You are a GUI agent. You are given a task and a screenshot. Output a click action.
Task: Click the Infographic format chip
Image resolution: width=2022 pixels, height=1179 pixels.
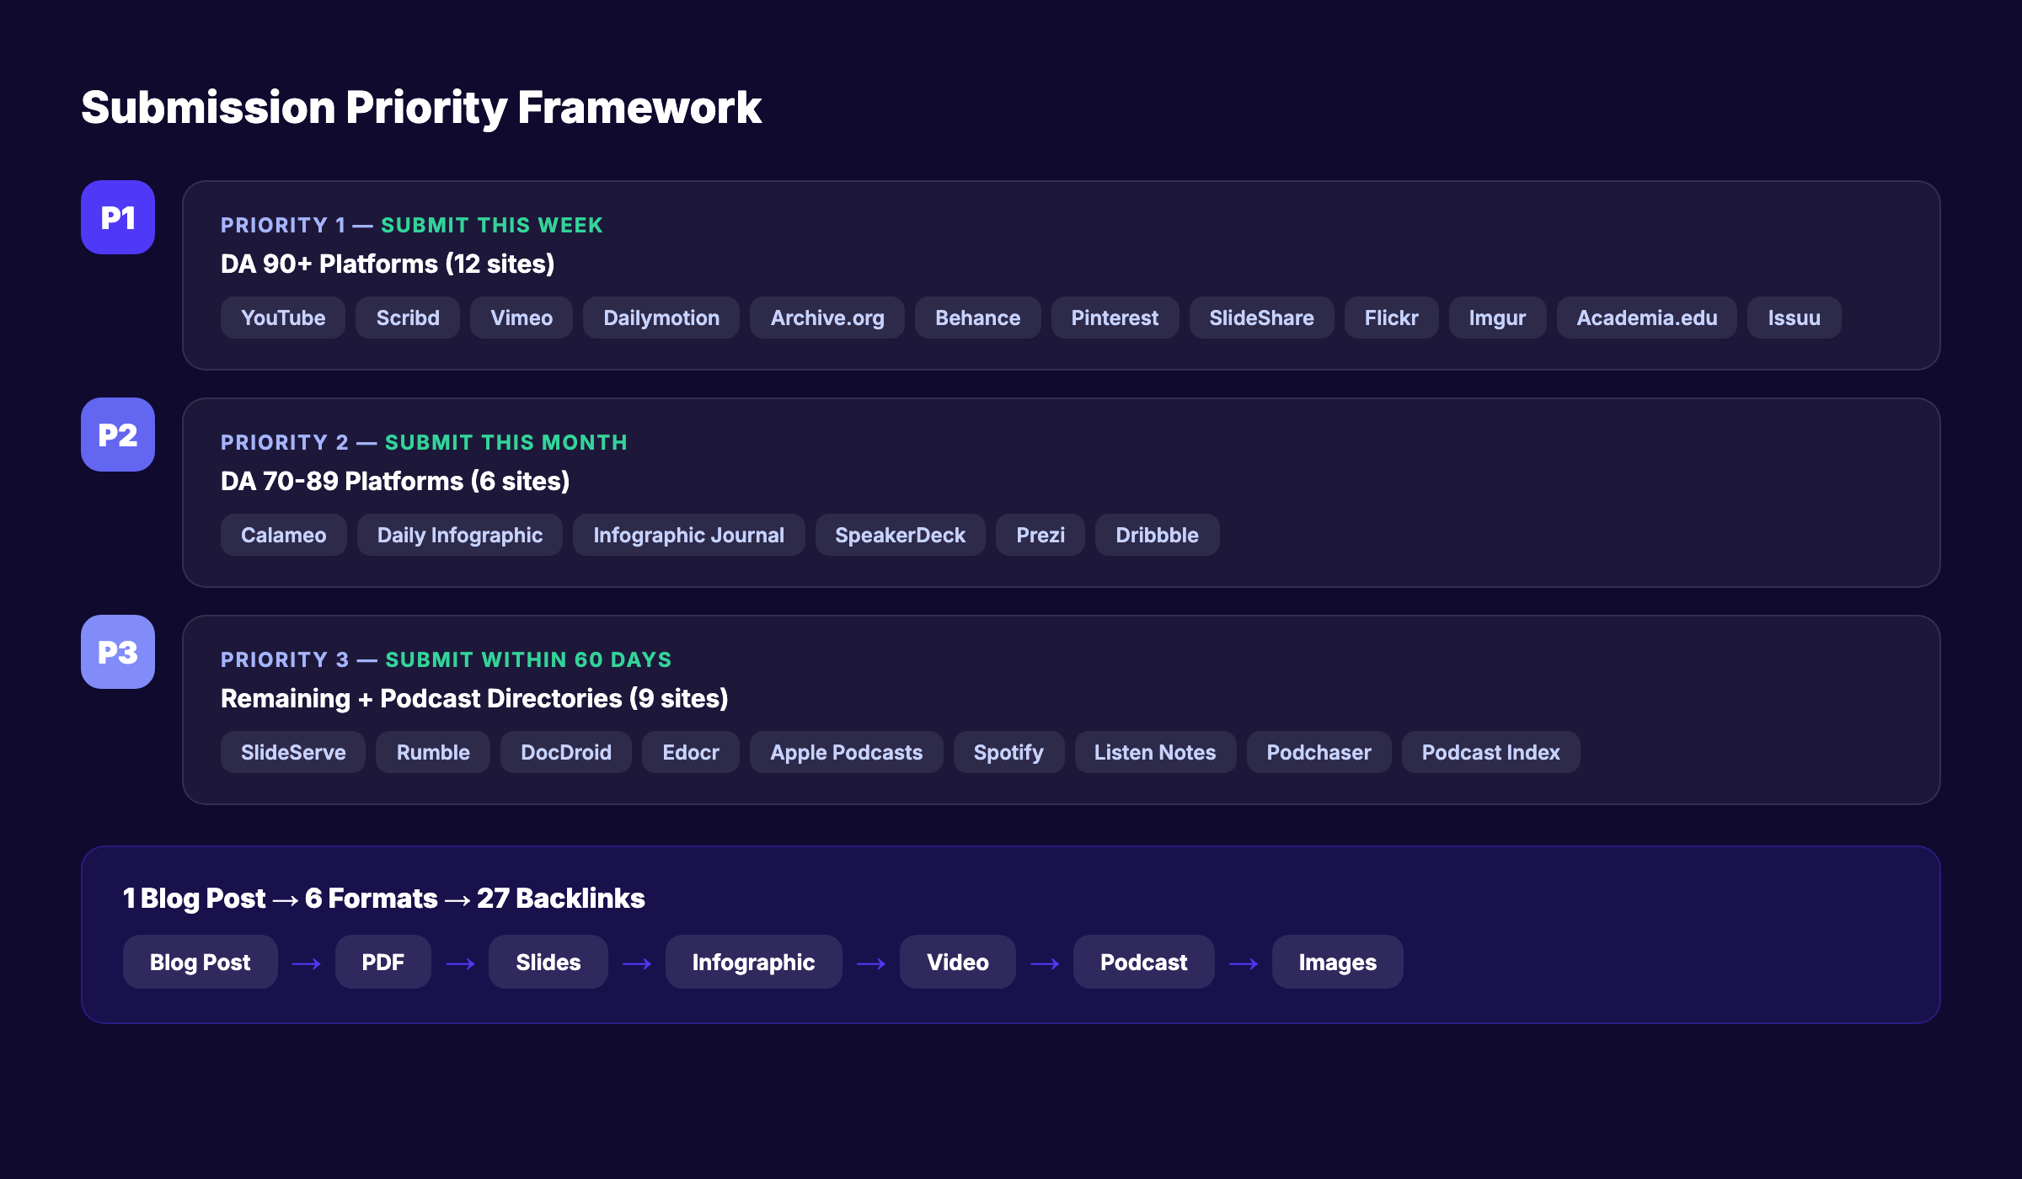(x=753, y=962)
